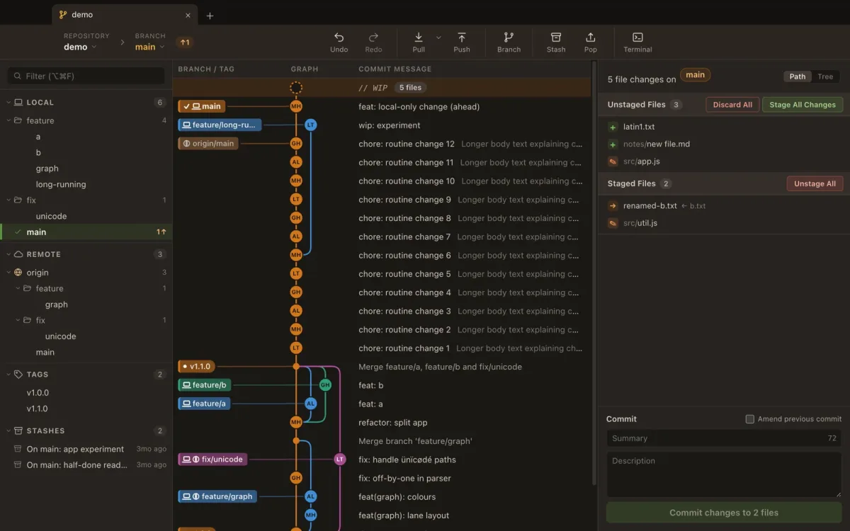
Task: Collapse the local feature folder
Action: point(8,121)
